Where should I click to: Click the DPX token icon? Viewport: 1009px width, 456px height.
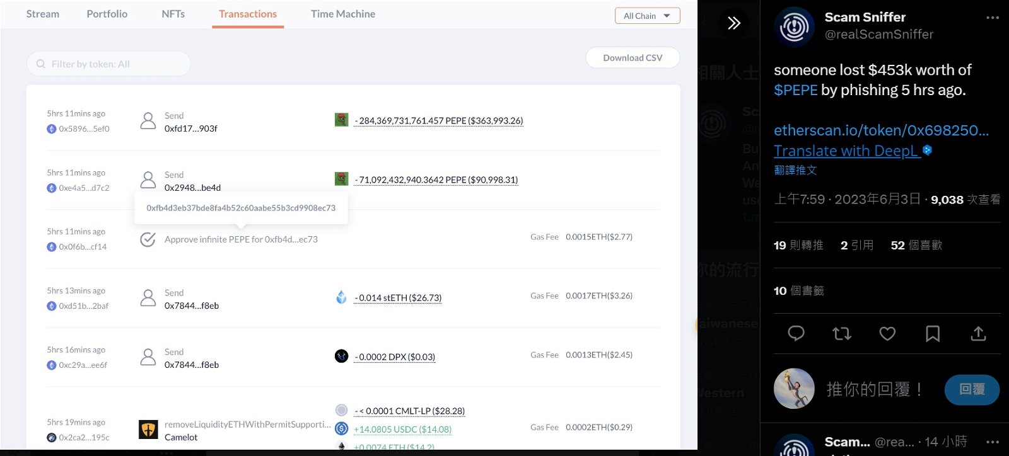[x=341, y=356]
